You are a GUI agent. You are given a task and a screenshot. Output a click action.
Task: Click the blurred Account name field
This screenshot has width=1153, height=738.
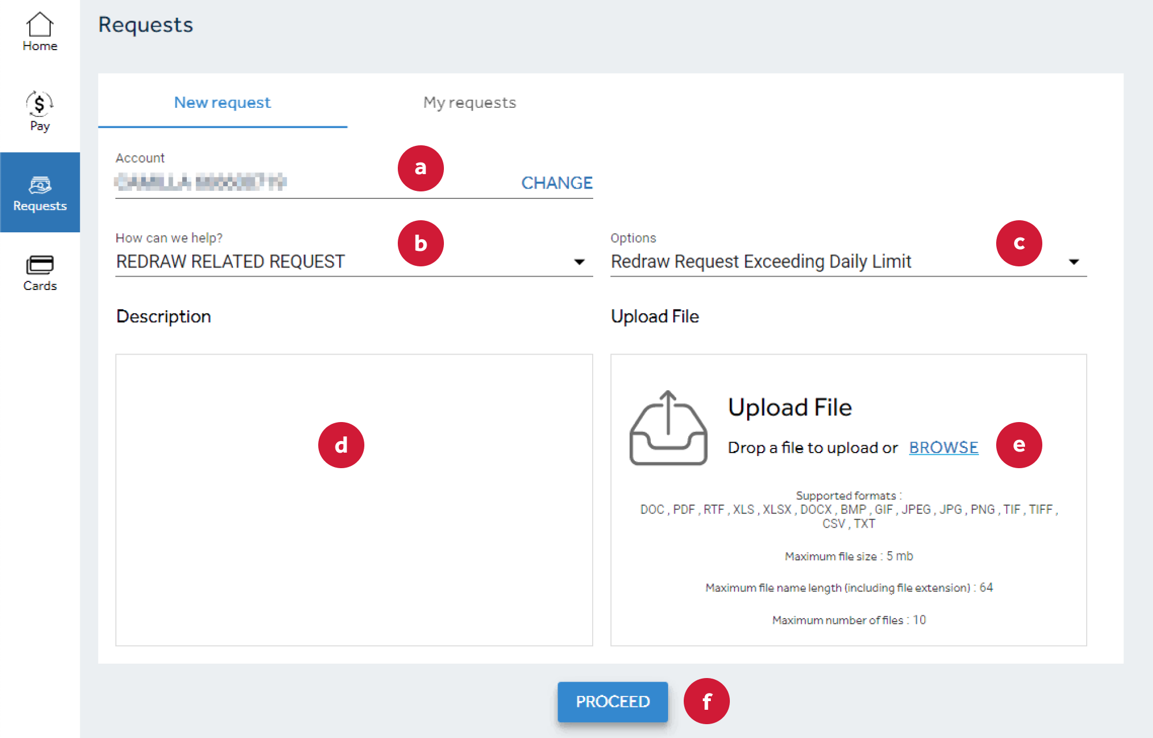(x=201, y=183)
